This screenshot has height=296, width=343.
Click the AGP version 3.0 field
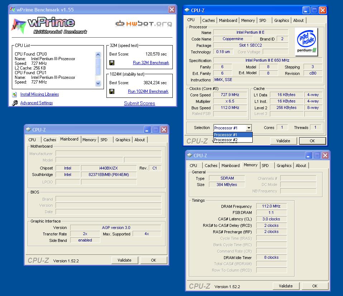116,228
